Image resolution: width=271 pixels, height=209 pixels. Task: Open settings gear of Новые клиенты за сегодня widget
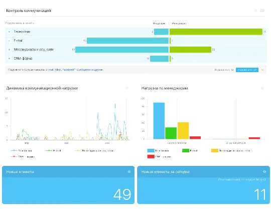pyautogui.click(x=264, y=172)
